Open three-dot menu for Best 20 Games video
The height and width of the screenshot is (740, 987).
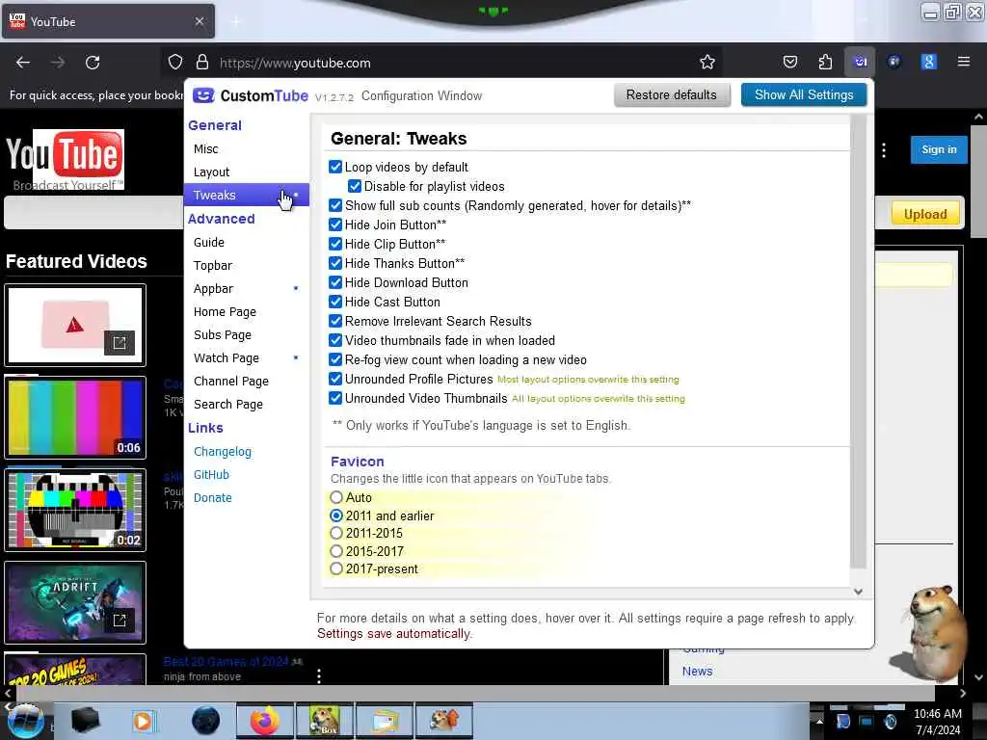point(319,675)
